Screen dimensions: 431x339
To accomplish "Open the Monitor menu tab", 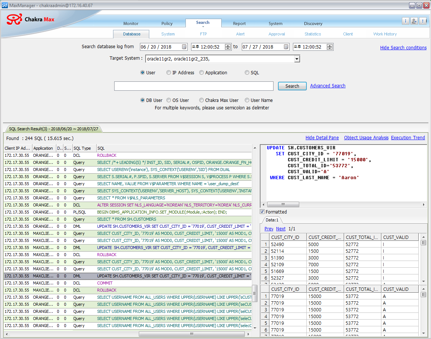I will pos(131,24).
